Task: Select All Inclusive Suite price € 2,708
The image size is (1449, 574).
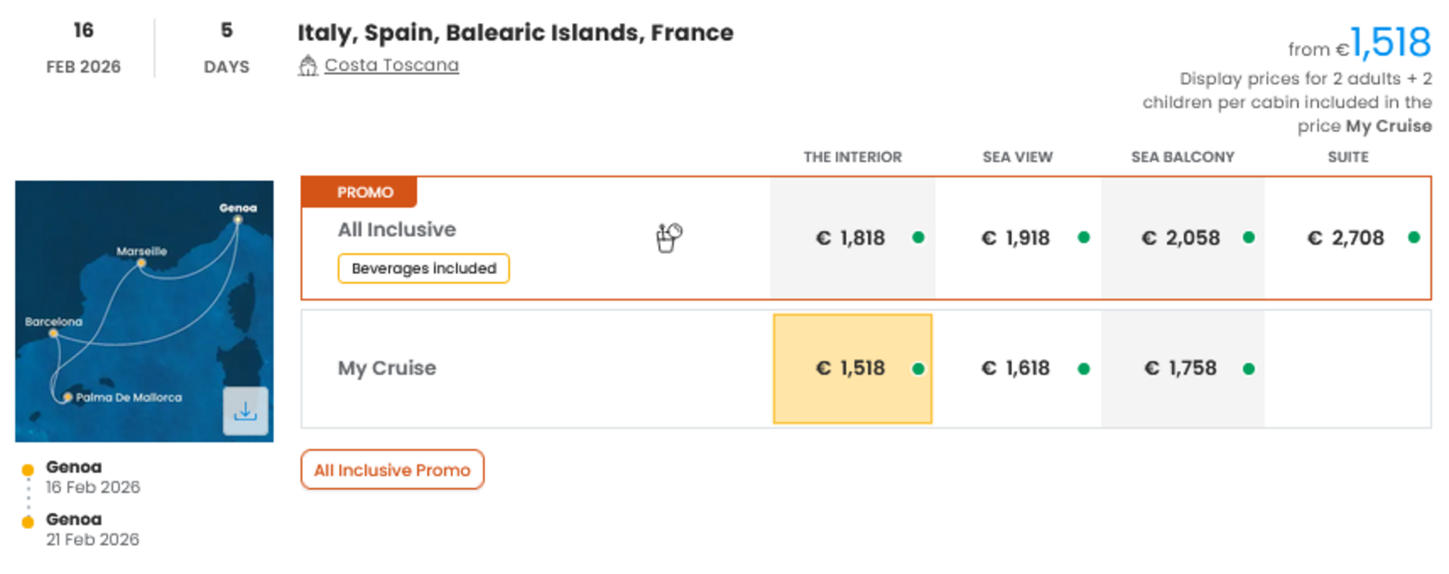Action: click(1346, 237)
